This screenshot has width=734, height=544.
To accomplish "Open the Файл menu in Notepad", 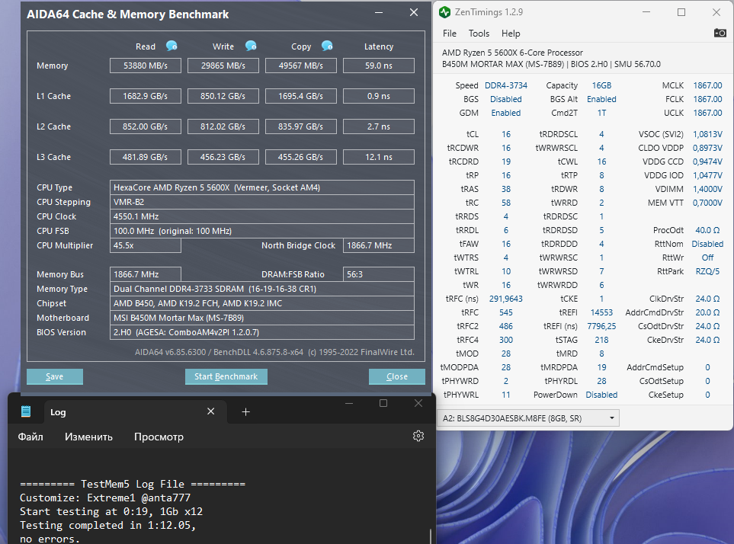I will pos(30,437).
